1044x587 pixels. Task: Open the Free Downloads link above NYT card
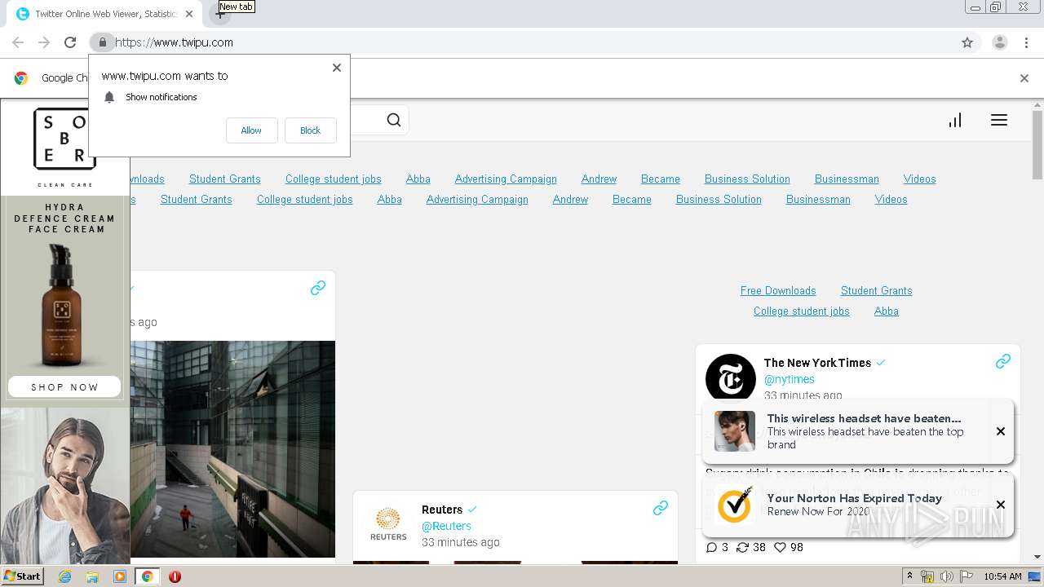coord(778,290)
